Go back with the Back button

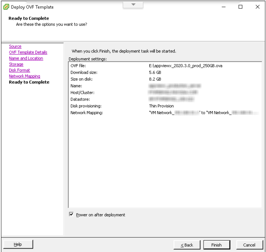coord(187,245)
